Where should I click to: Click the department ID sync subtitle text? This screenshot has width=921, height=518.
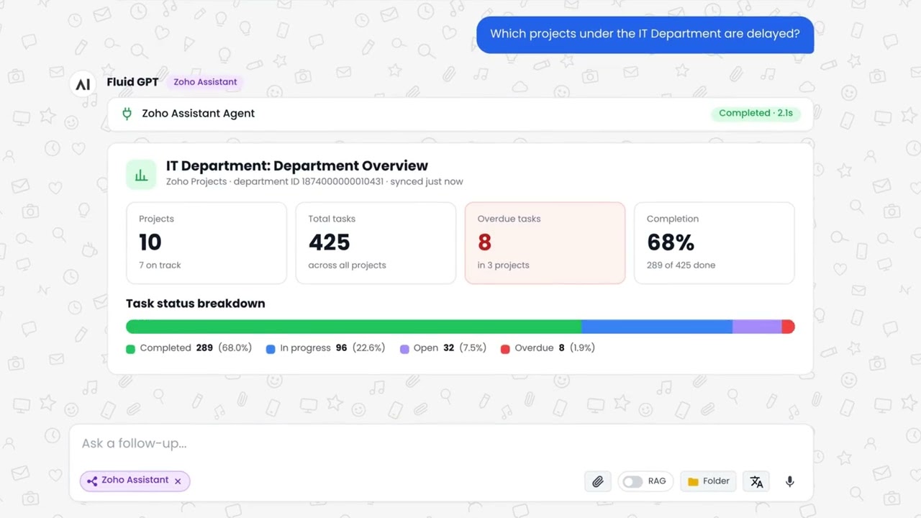(x=314, y=182)
